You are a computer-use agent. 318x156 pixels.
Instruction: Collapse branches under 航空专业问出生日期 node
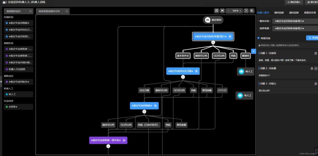(x=183, y=77)
